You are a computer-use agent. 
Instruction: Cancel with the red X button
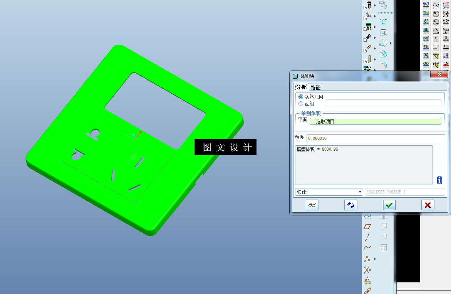[x=428, y=205]
